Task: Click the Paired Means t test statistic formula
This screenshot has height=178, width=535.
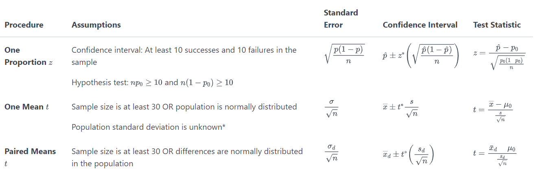Action: [494, 154]
